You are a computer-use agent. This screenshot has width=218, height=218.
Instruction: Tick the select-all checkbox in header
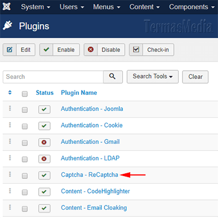tap(25, 94)
